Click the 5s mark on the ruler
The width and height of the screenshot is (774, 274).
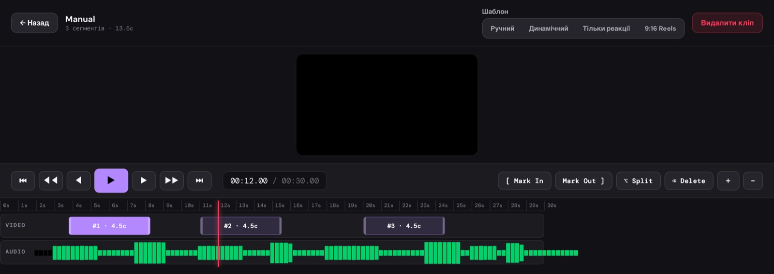pos(97,205)
